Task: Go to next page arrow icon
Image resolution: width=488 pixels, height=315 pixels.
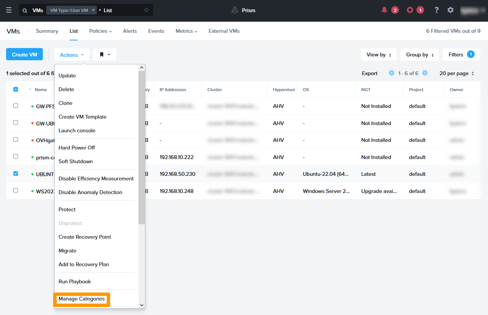Action: tap(425, 73)
